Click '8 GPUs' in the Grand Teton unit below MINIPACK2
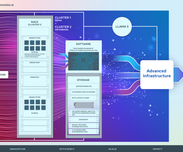This screenshot has height=152, width=183. click(x=35, y=113)
